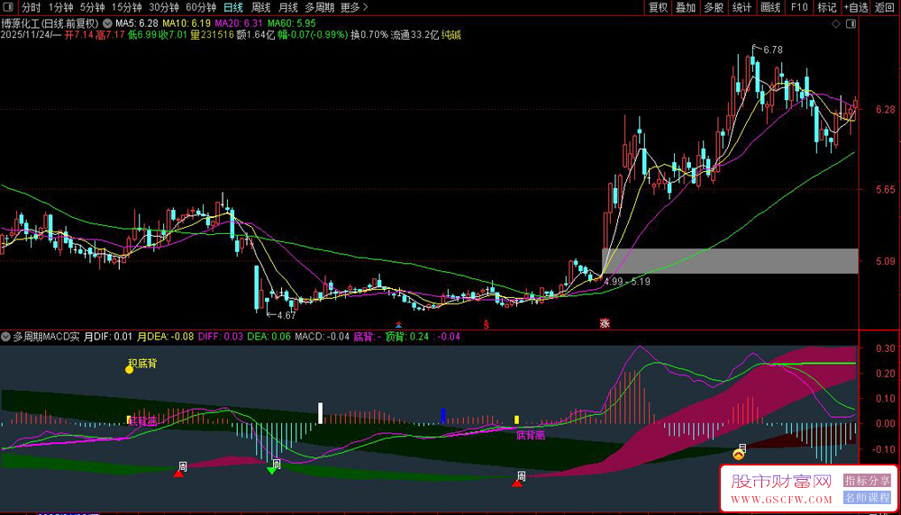Image resolution: width=901 pixels, height=515 pixels.
Task: Click the 涨 marker below the chart
Action: tap(605, 323)
